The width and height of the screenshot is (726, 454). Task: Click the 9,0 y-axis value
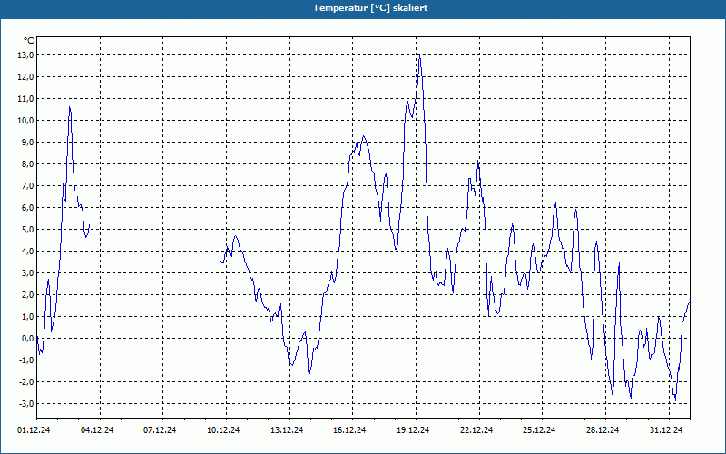28,143
